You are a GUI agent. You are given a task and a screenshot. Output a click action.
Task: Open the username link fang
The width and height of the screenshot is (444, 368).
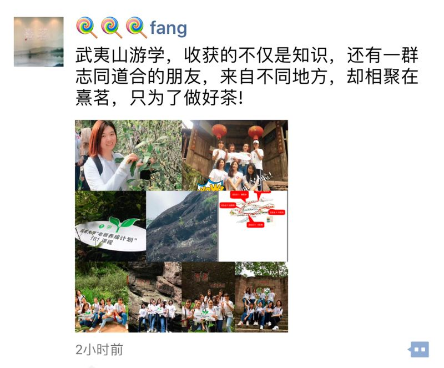(169, 28)
